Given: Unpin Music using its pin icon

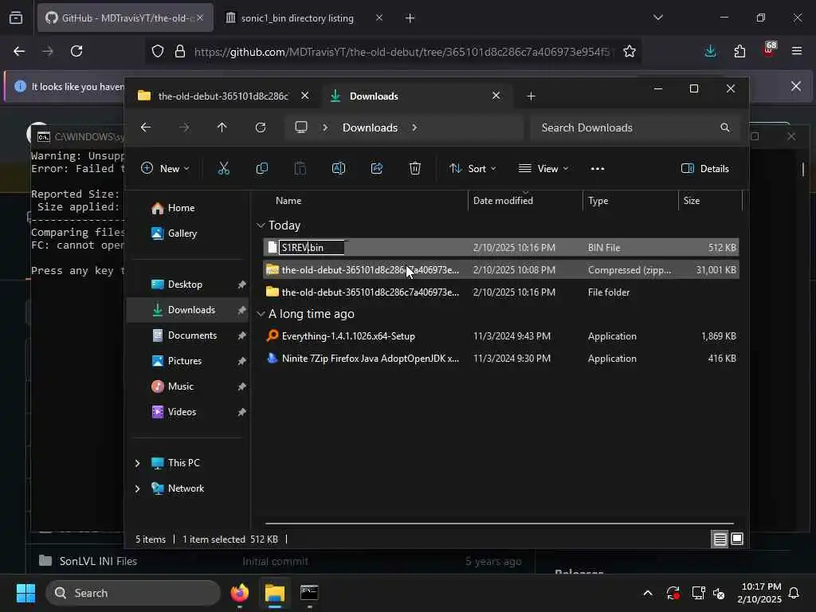Looking at the screenshot, I should [241, 386].
